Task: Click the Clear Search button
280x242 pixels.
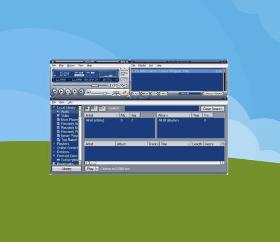Action: point(212,109)
